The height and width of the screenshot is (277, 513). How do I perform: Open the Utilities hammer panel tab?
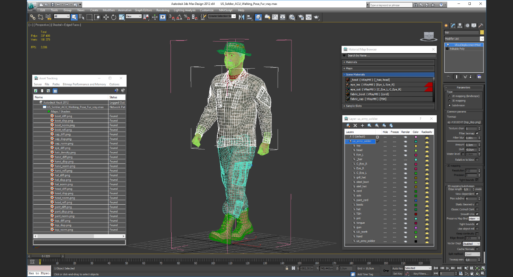tap(480, 26)
